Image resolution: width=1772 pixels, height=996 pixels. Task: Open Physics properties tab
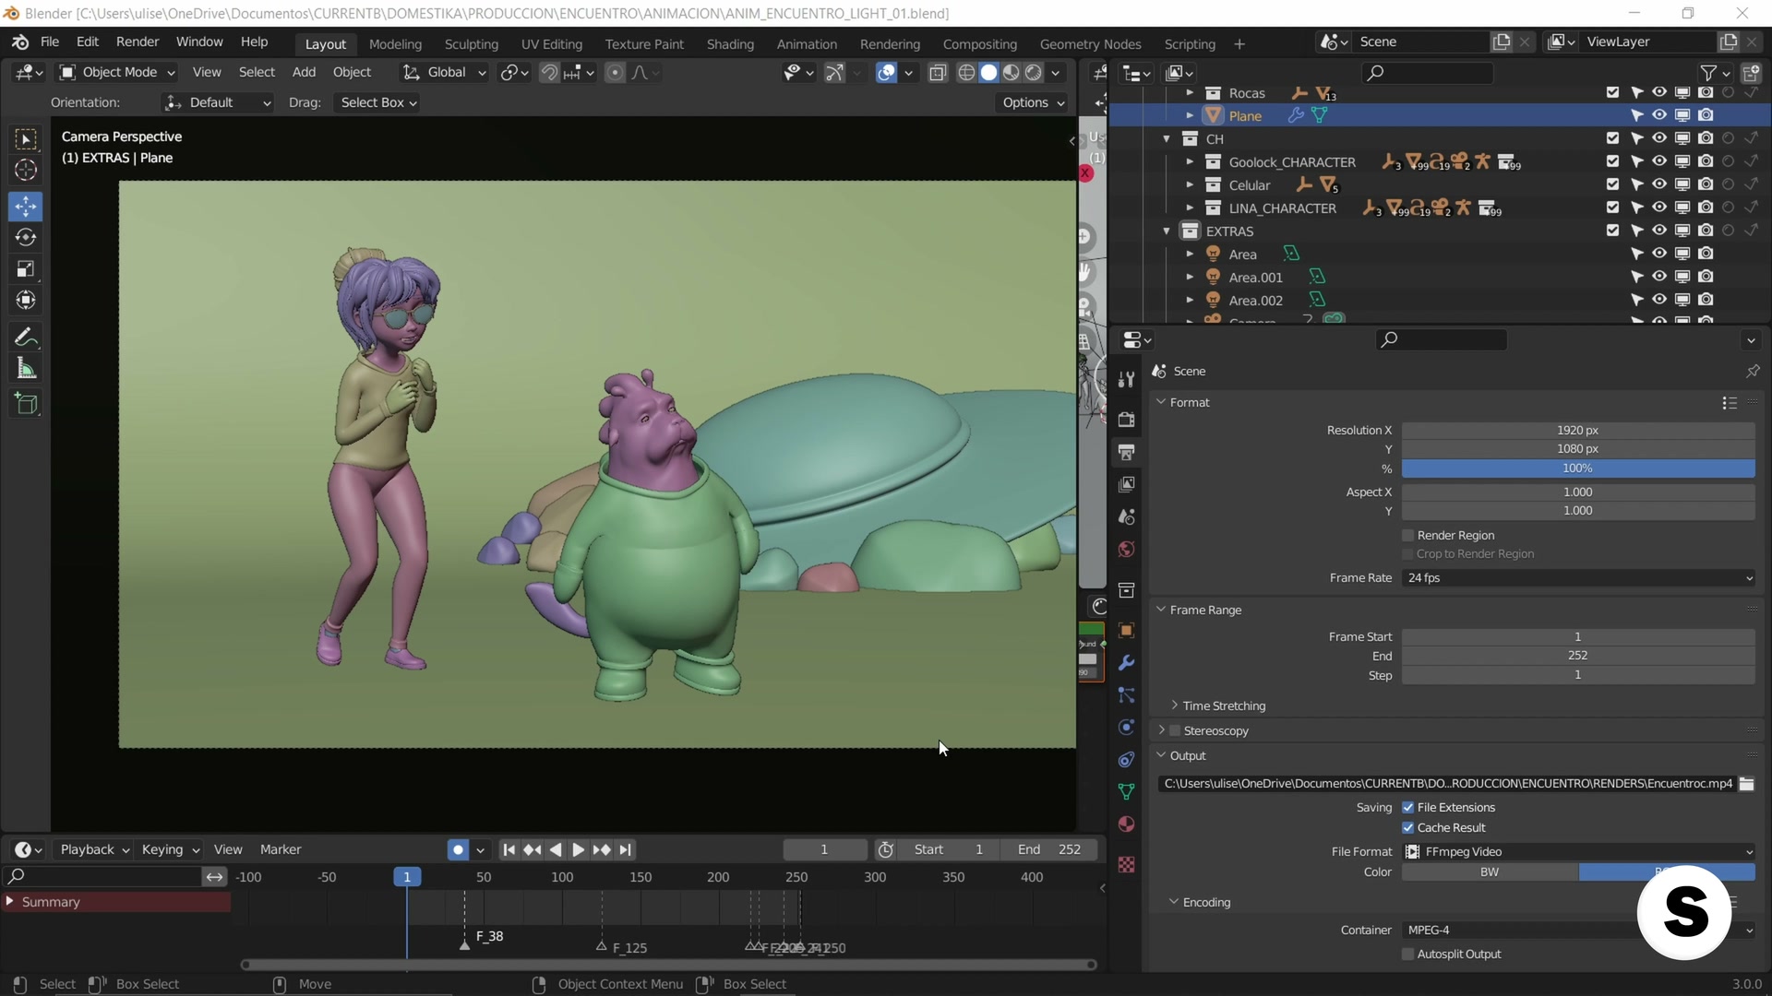point(1126,728)
